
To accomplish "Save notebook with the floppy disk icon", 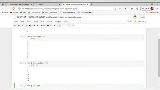I will 15,26.
